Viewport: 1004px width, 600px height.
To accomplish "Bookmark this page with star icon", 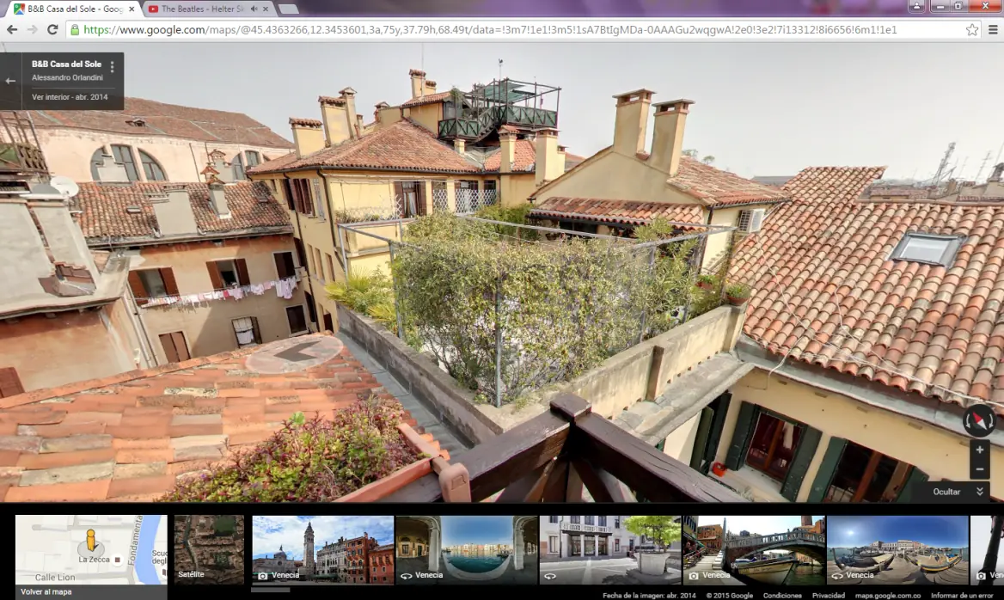I will 972,29.
